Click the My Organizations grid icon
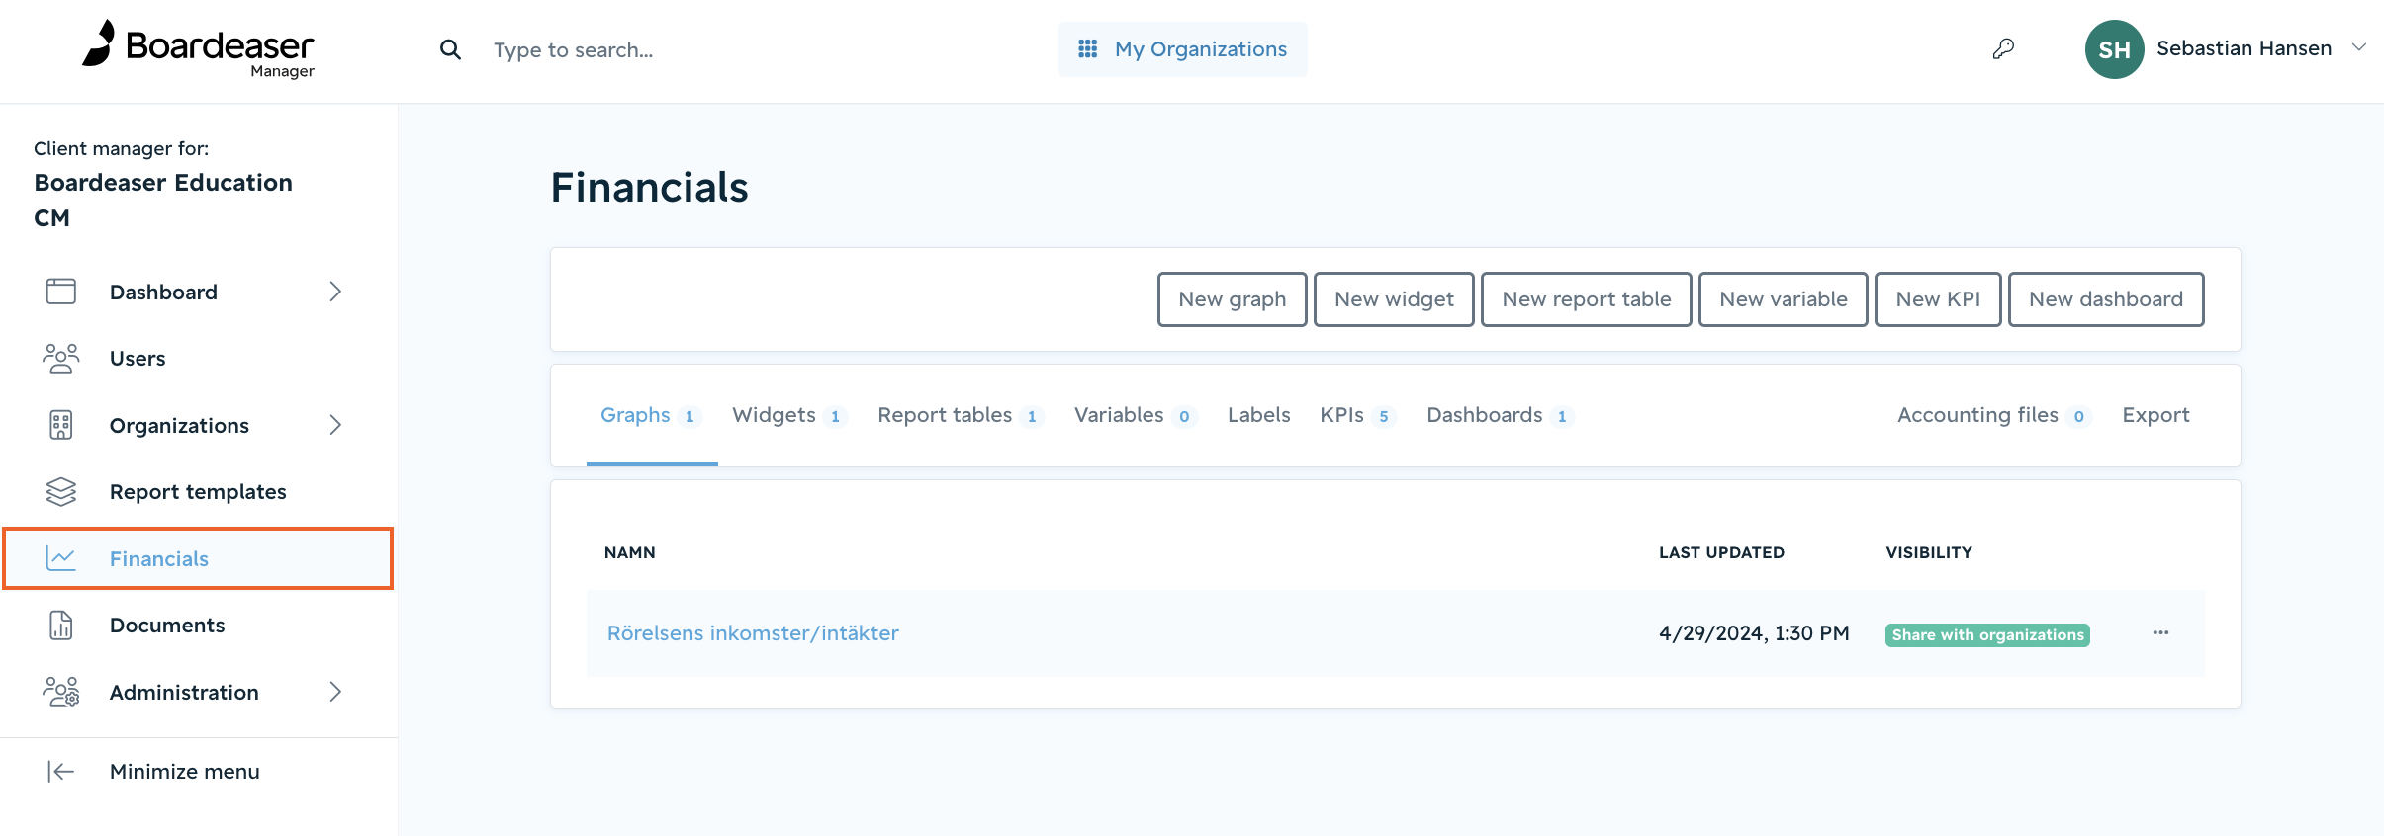 [1087, 48]
